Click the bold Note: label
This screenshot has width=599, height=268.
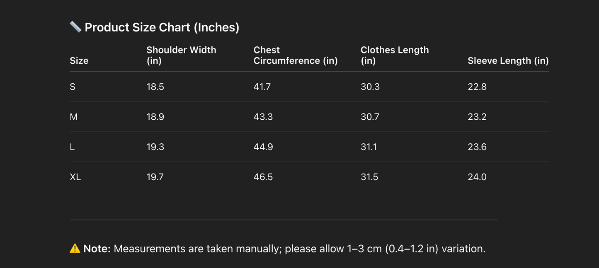tap(97, 249)
